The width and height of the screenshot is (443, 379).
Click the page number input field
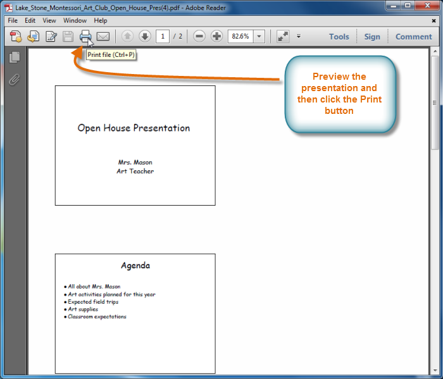click(163, 37)
